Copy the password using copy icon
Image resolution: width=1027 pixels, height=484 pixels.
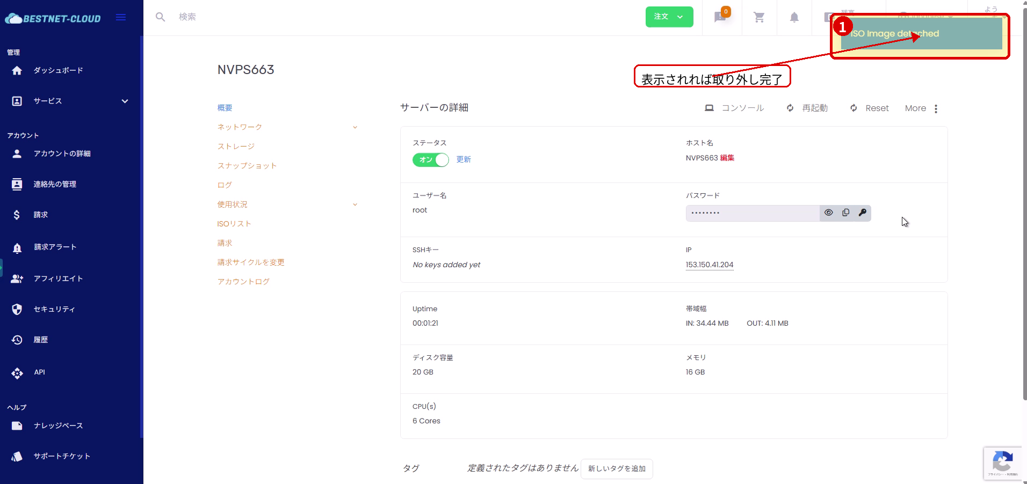[845, 212]
